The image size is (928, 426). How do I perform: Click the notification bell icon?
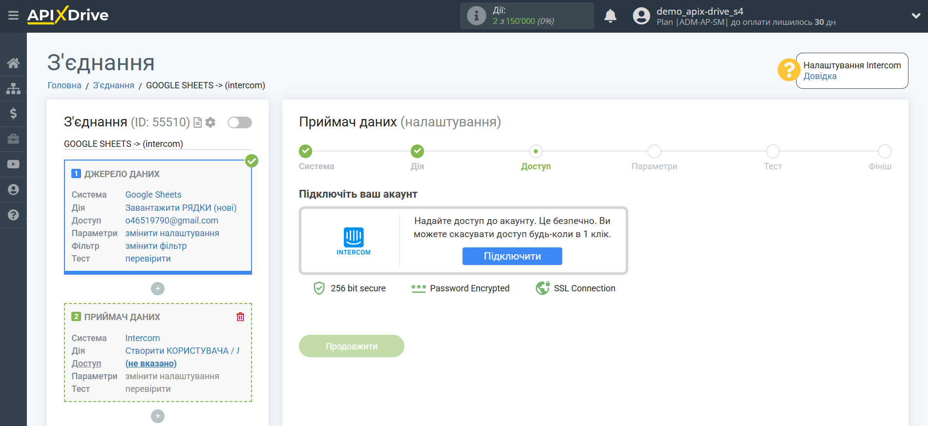[610, 16]
